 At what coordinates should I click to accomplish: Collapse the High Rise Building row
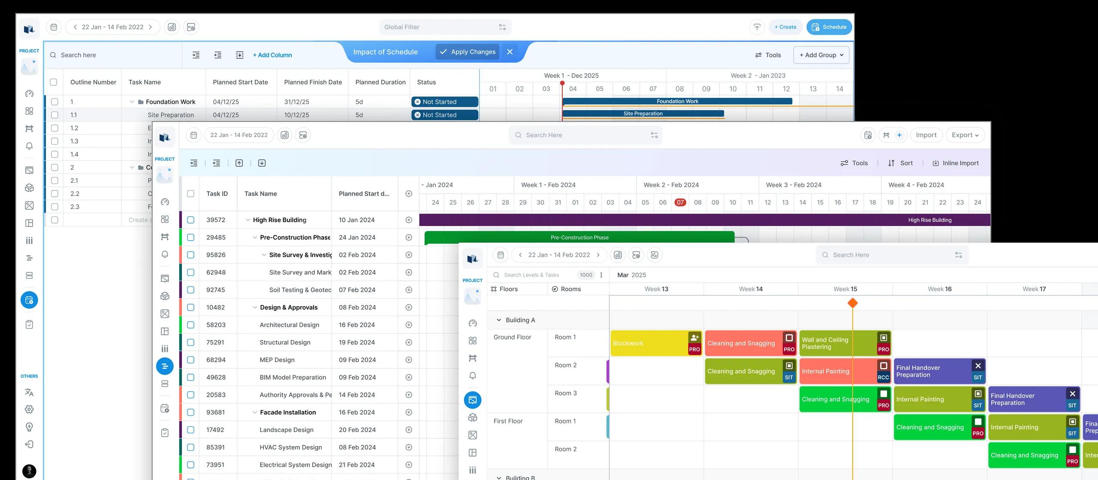pos(247,220)
